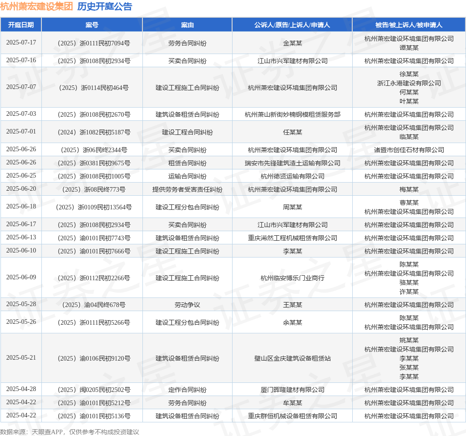Click plaintiff 厦门晖隆建材有限公司
The height and width of the screenshot is (436, 466).
tap(293, 390)
